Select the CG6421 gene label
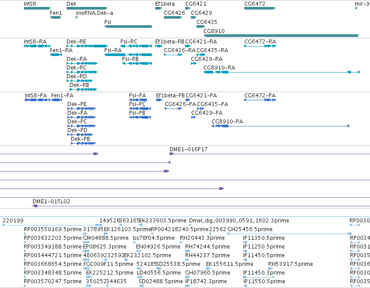The width and height of the screenshot is (370, 288). [196, 4]
